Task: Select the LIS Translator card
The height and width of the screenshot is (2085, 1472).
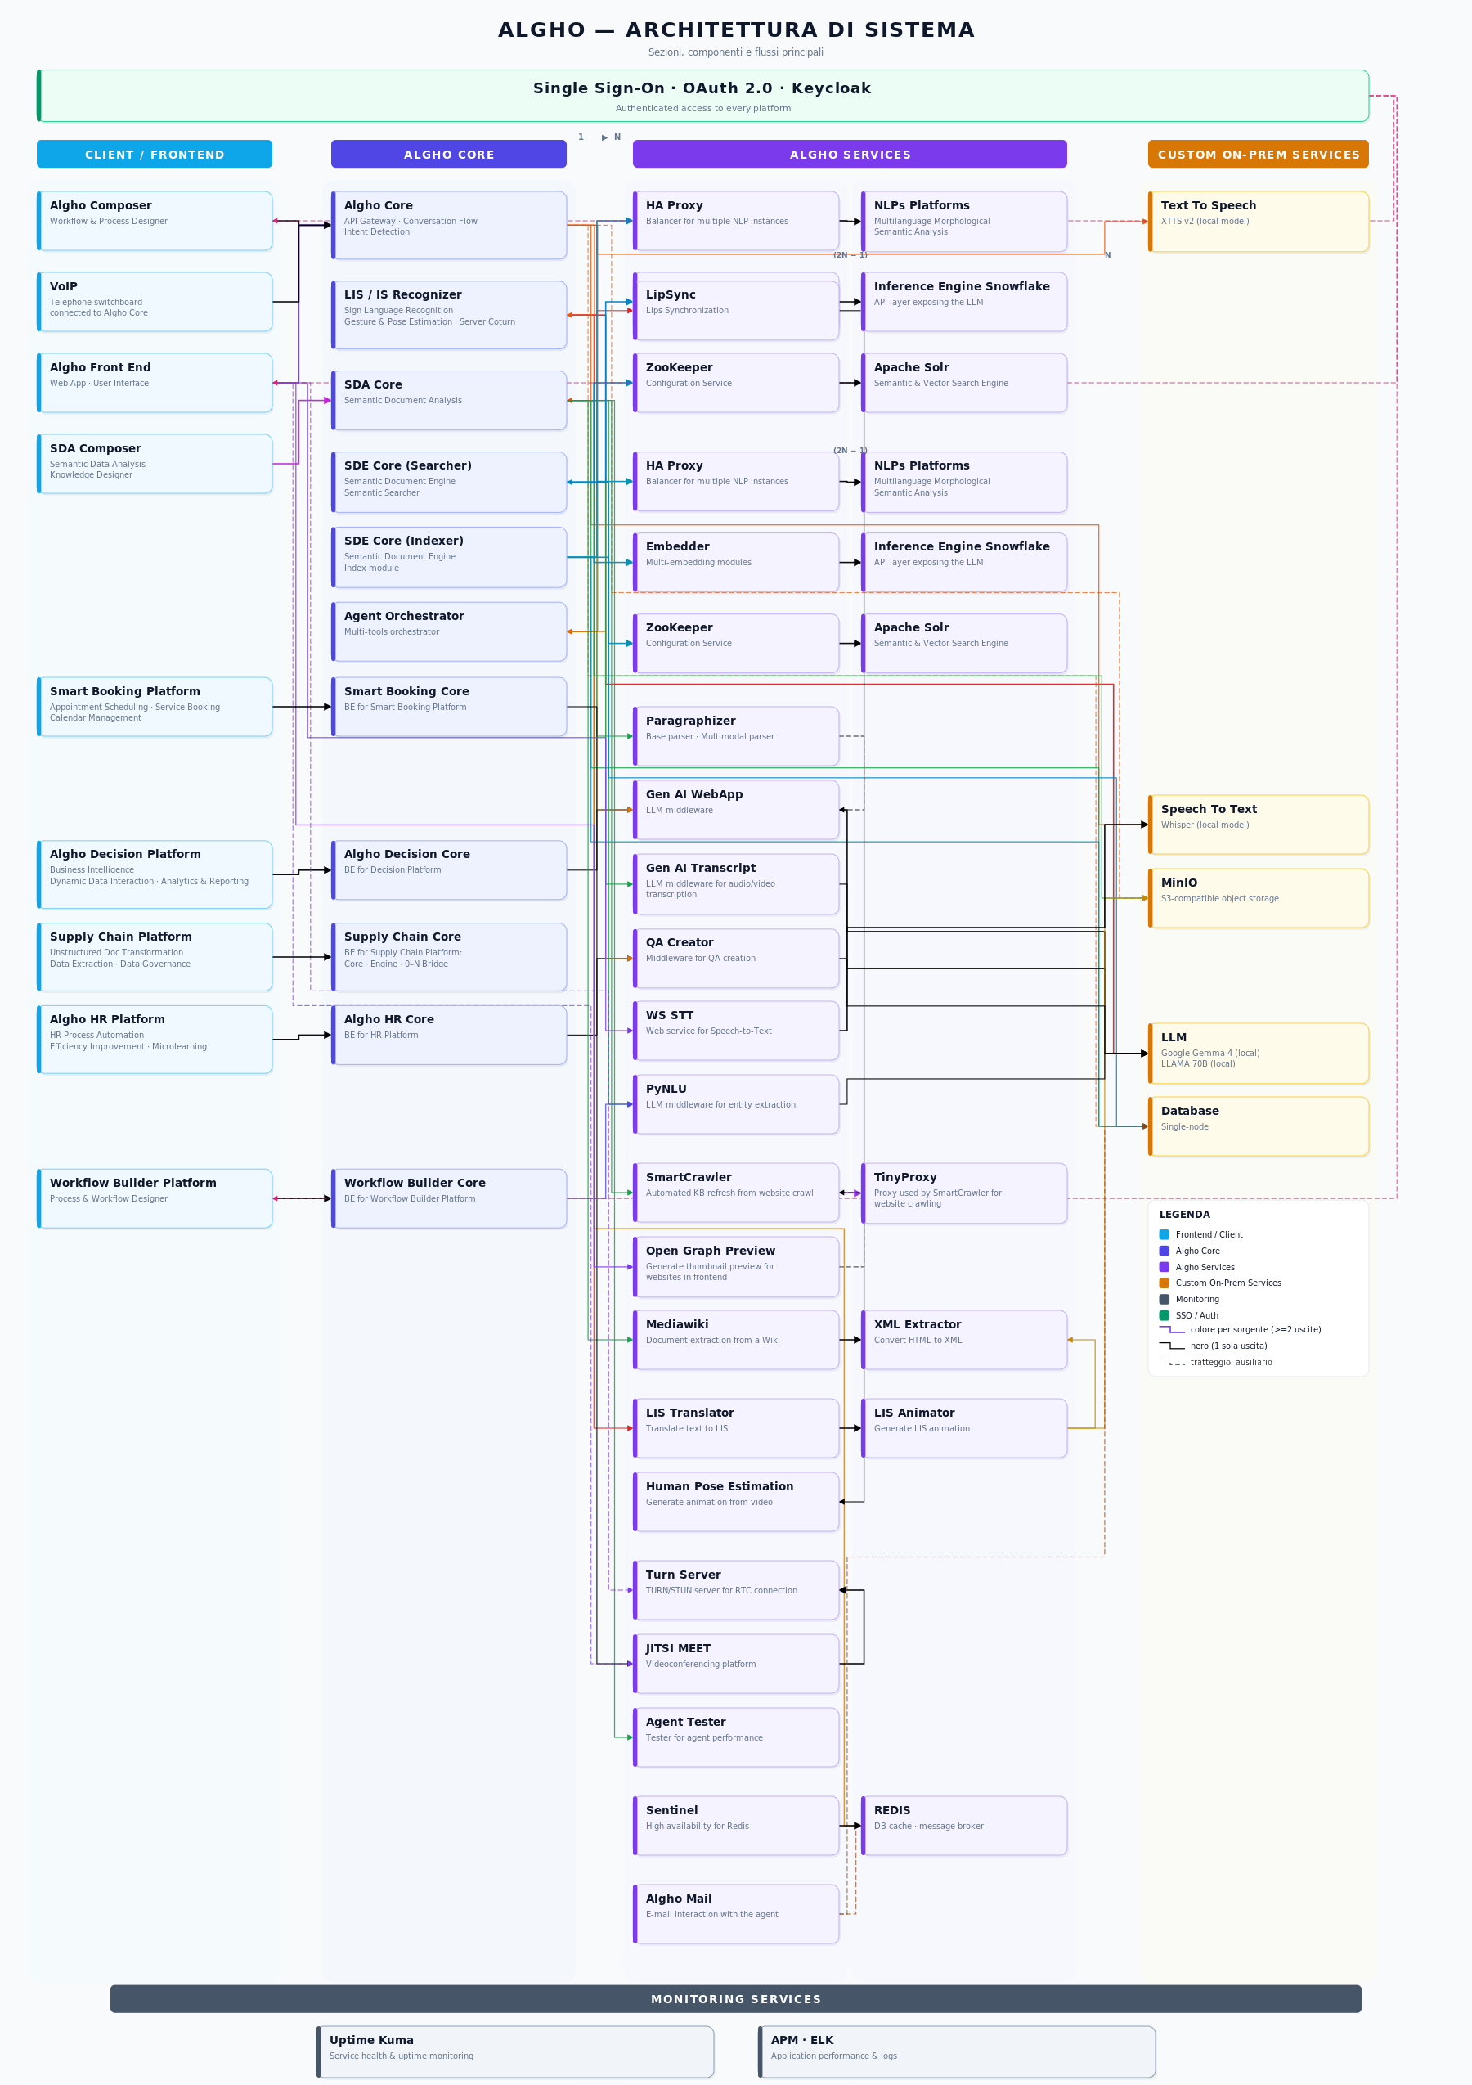Action: [x=735, y=1428]
